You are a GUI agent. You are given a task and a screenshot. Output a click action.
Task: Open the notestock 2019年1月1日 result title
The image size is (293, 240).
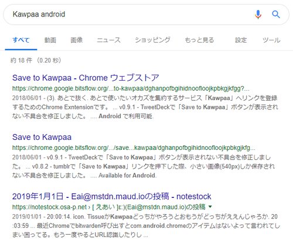pos(112,197)
